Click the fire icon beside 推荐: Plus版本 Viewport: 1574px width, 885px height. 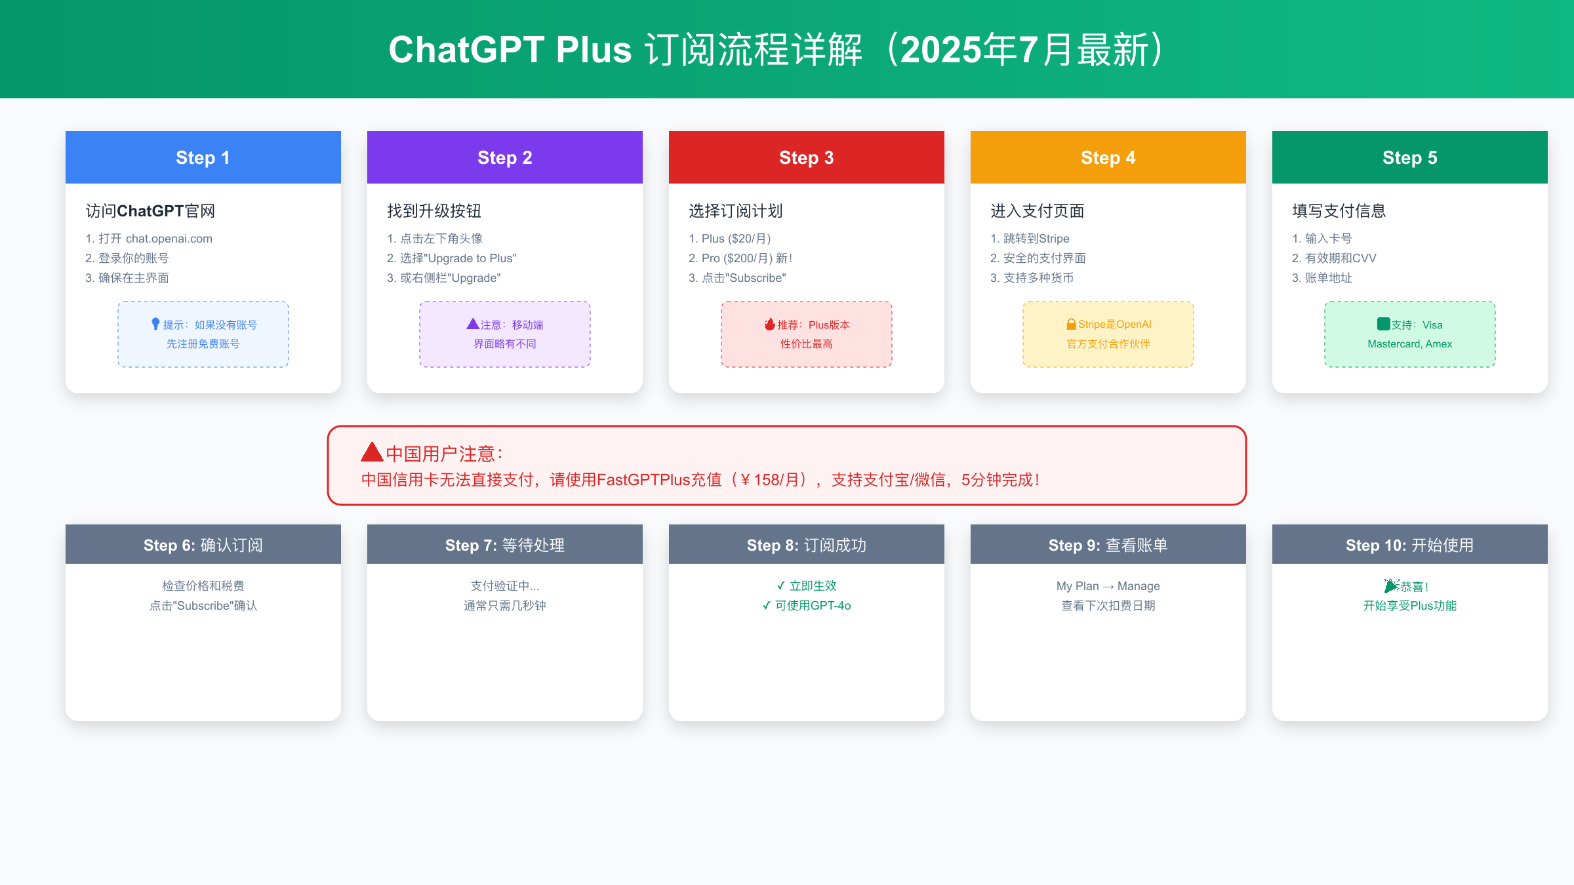770,324
